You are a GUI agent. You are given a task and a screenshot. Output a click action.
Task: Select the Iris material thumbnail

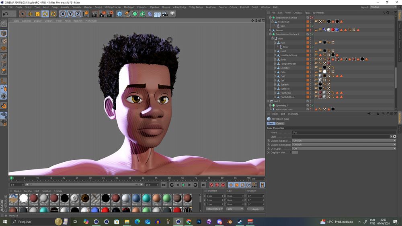point(85,199)
